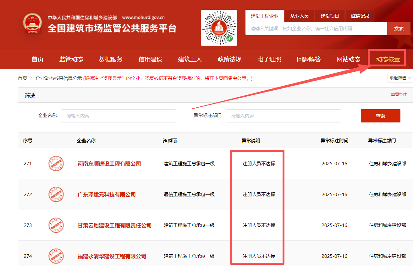Open the 动态核查 navigation menu item
413x266 pixels.
[x=388, y=59]
